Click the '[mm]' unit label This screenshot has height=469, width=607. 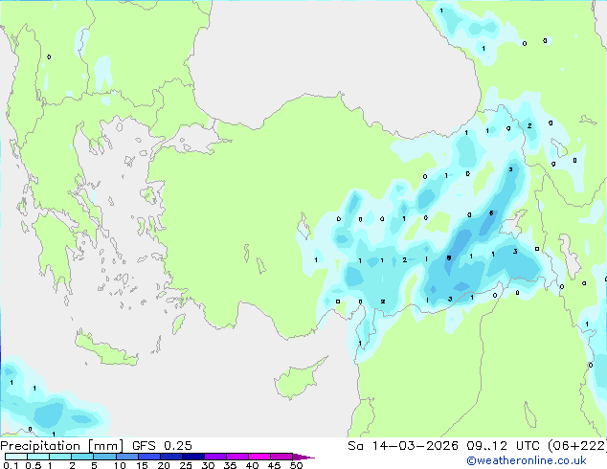click(x=105, y=446)
